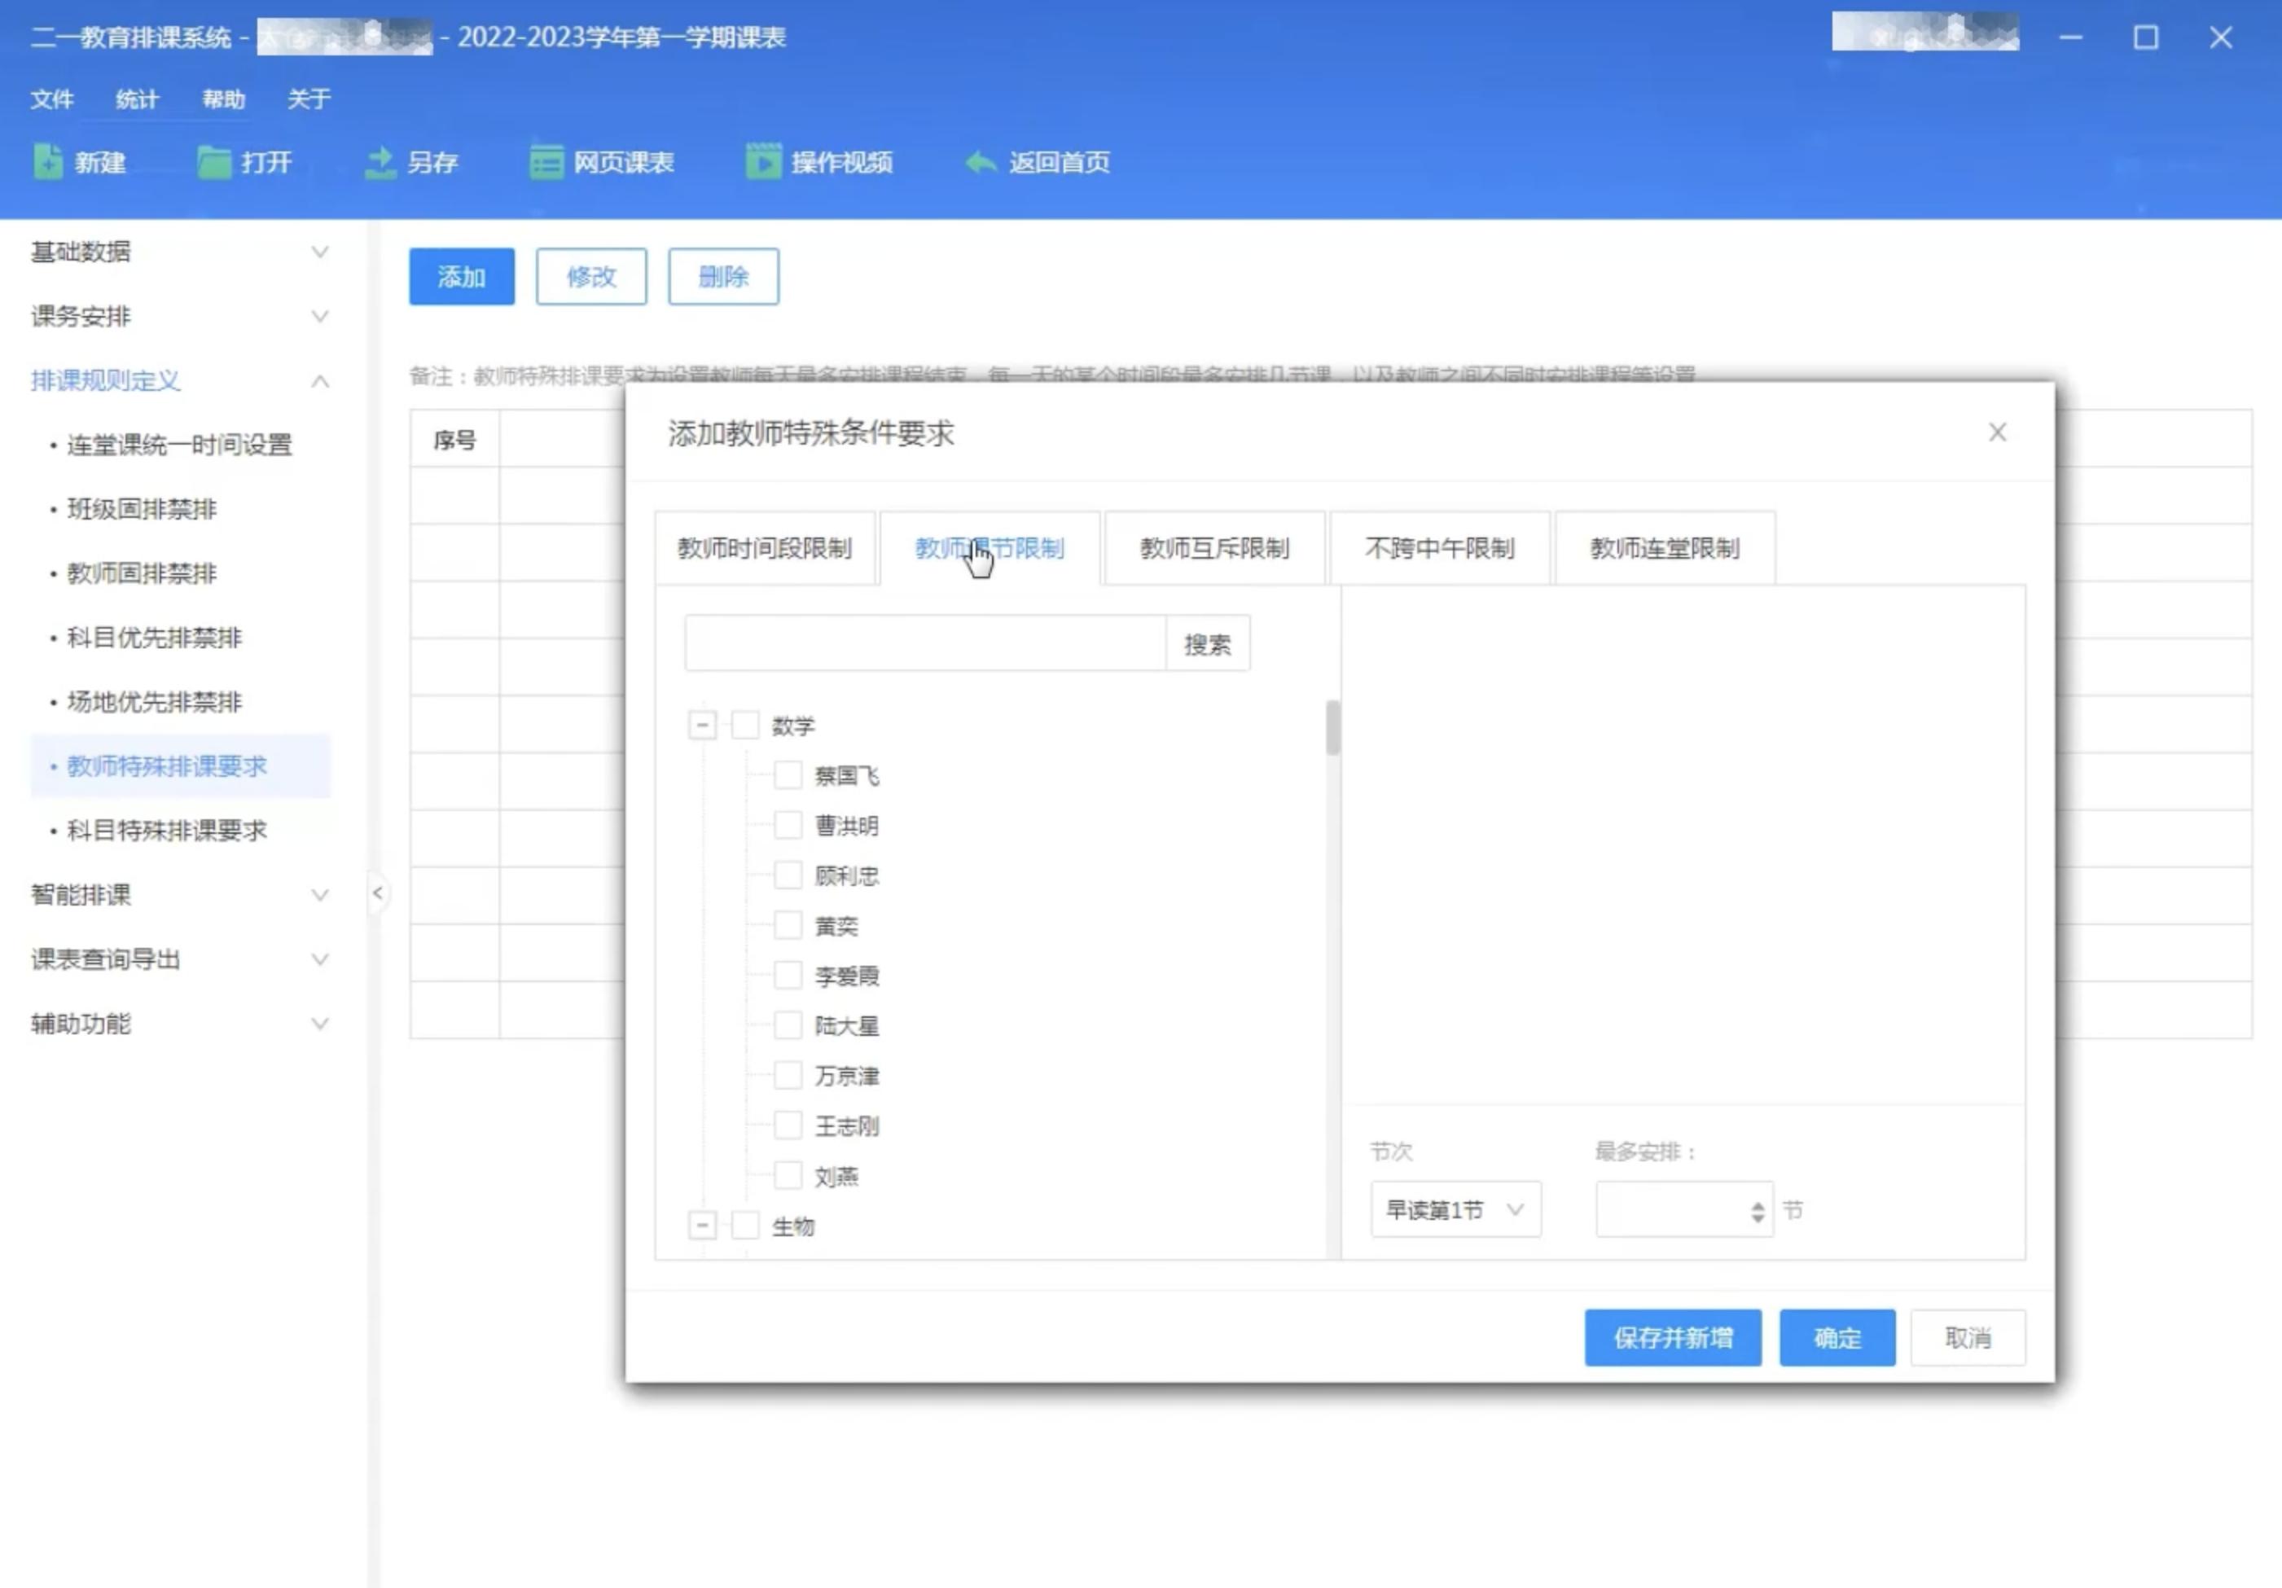Click the 确定 confirm button
Viewport: 2282px width, 1588px height.
(1836, 1337)
